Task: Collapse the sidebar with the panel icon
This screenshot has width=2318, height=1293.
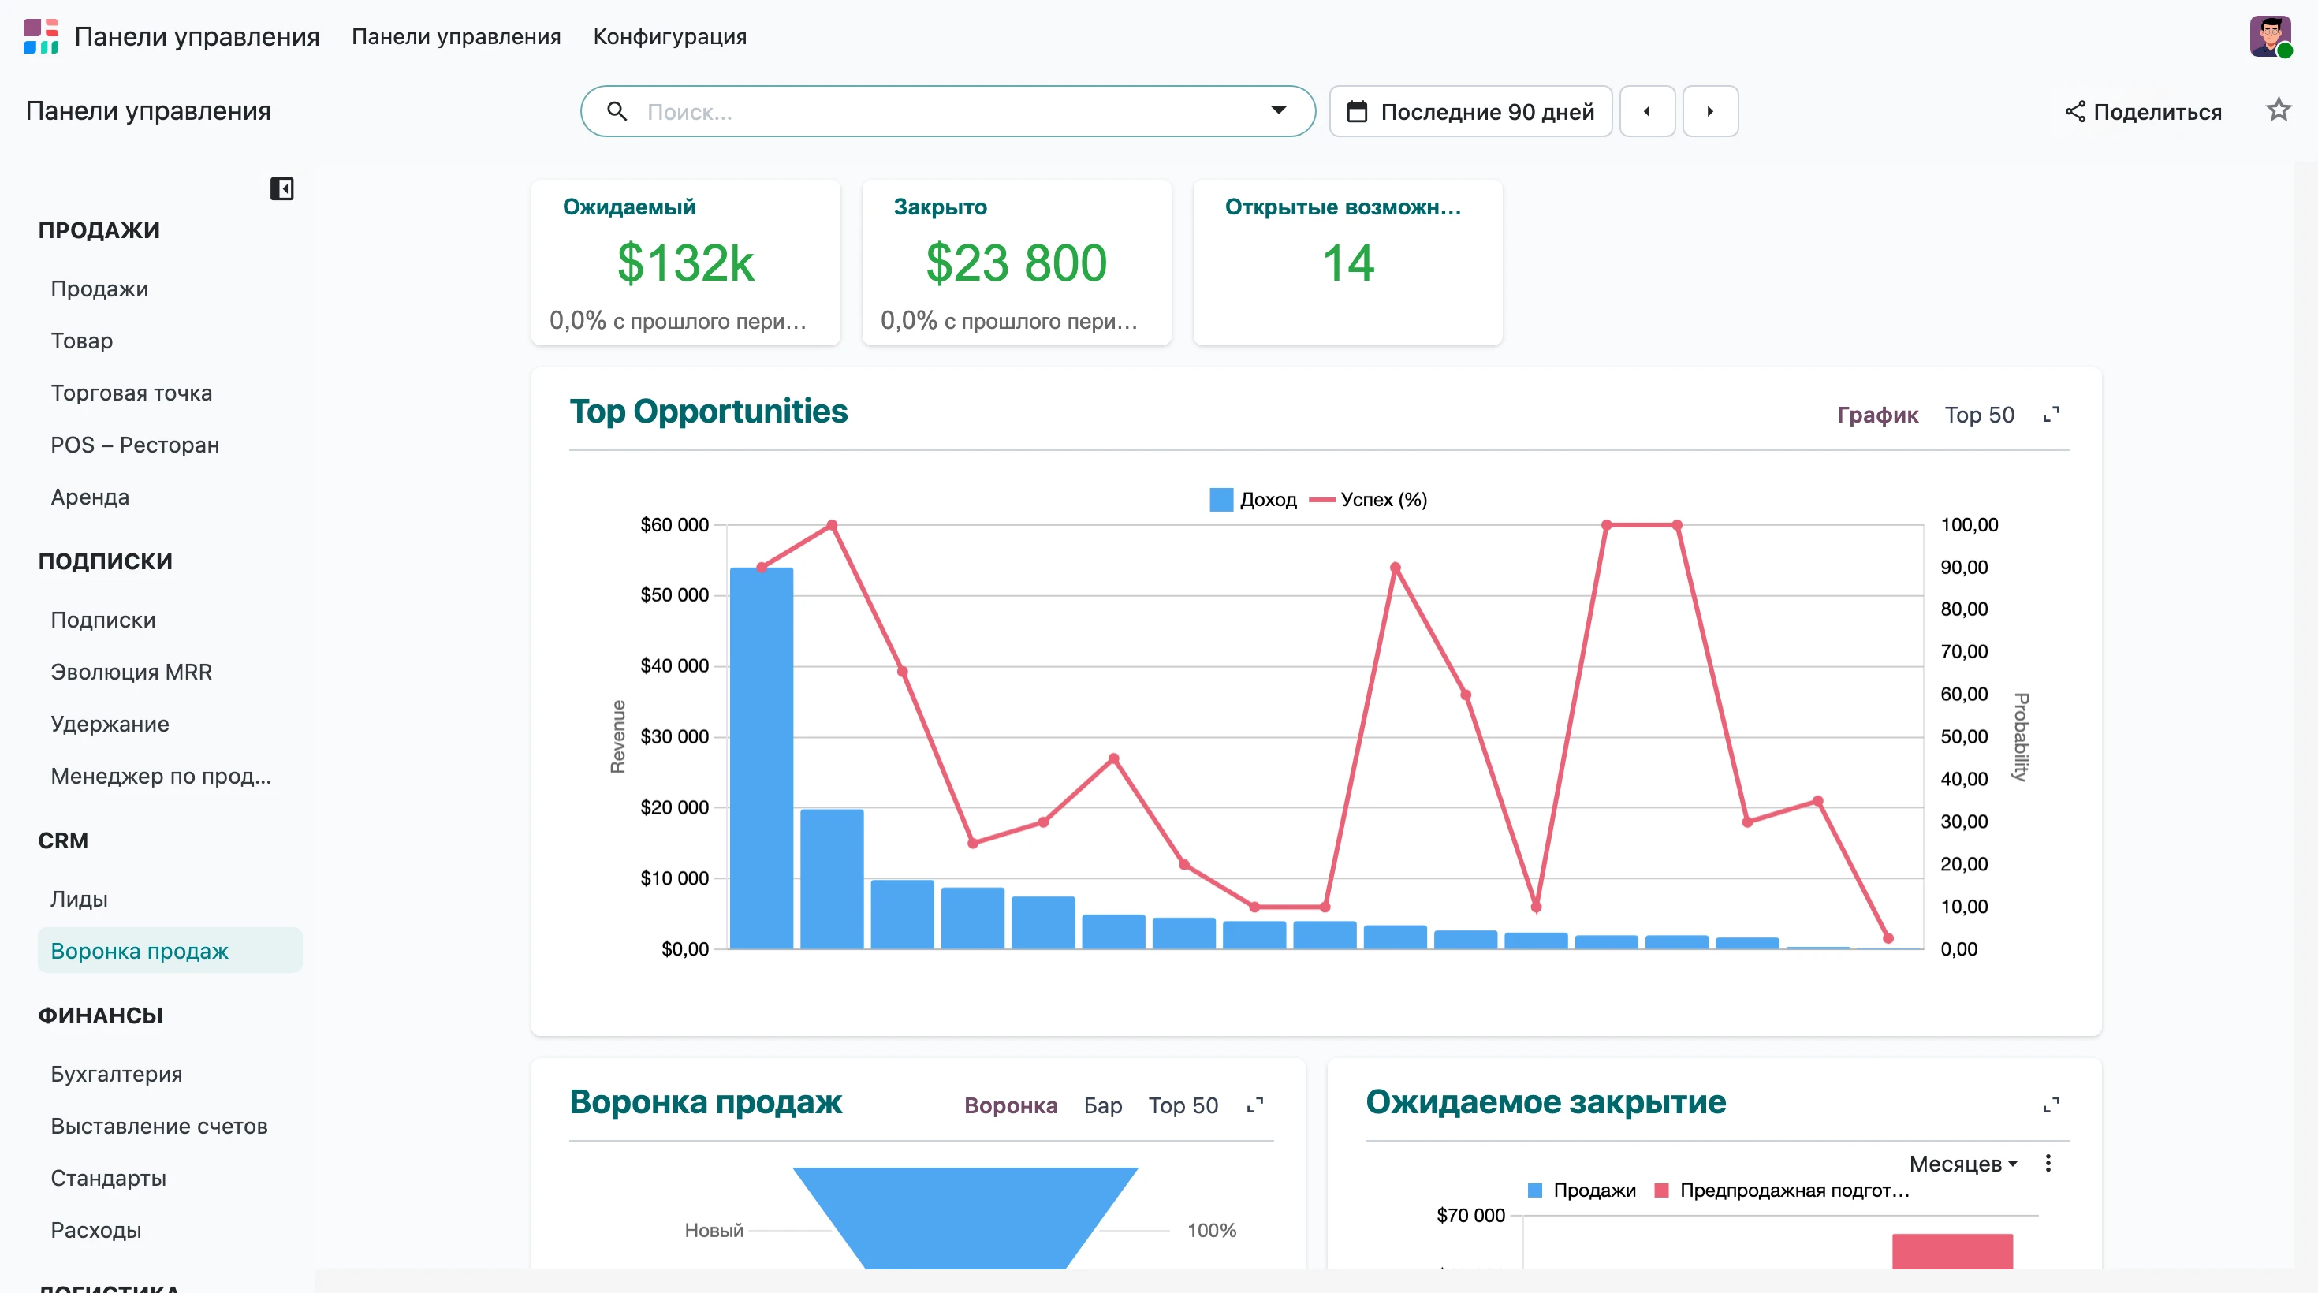Action: (281, 189)
